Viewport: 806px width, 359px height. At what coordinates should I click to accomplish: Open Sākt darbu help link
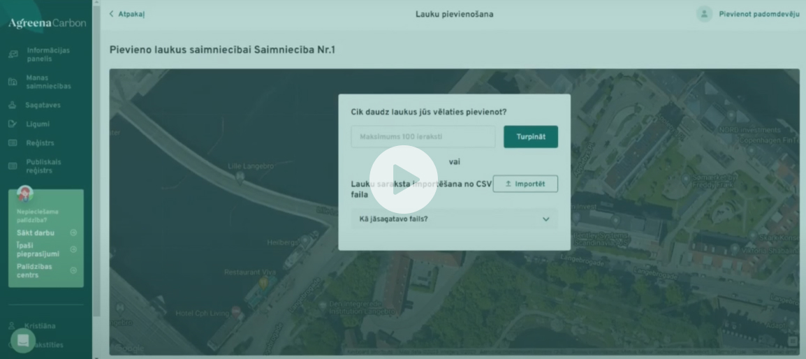coord(36,233)
